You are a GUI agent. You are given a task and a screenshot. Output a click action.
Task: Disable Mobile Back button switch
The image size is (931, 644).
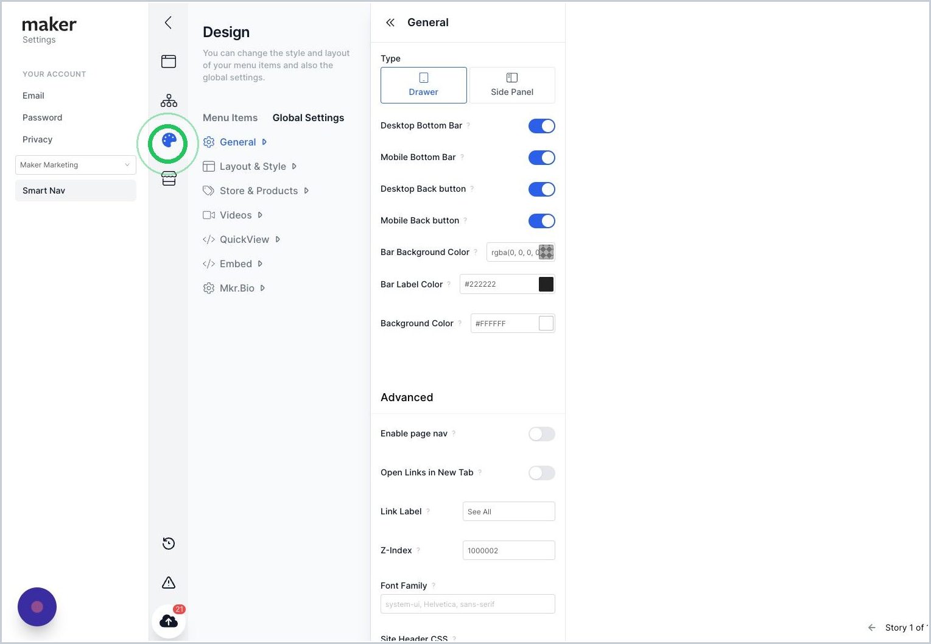pyautogui.click(x=542, y=221)
